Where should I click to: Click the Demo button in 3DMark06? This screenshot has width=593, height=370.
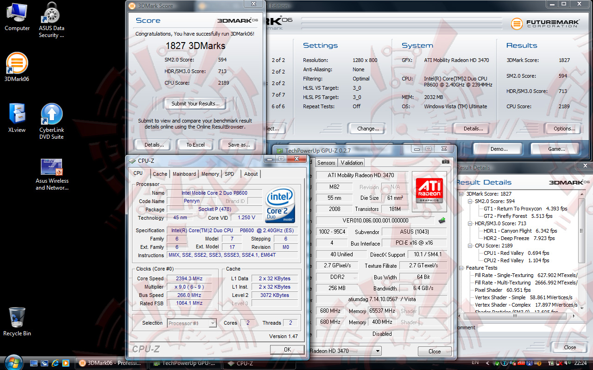click(x=499, y=149)
